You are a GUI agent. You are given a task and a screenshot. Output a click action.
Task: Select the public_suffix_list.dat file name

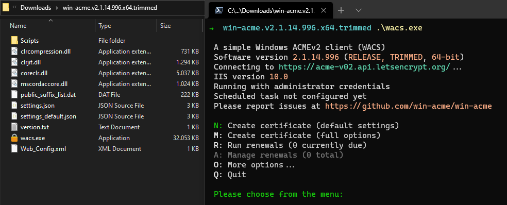tap(48, 95)
